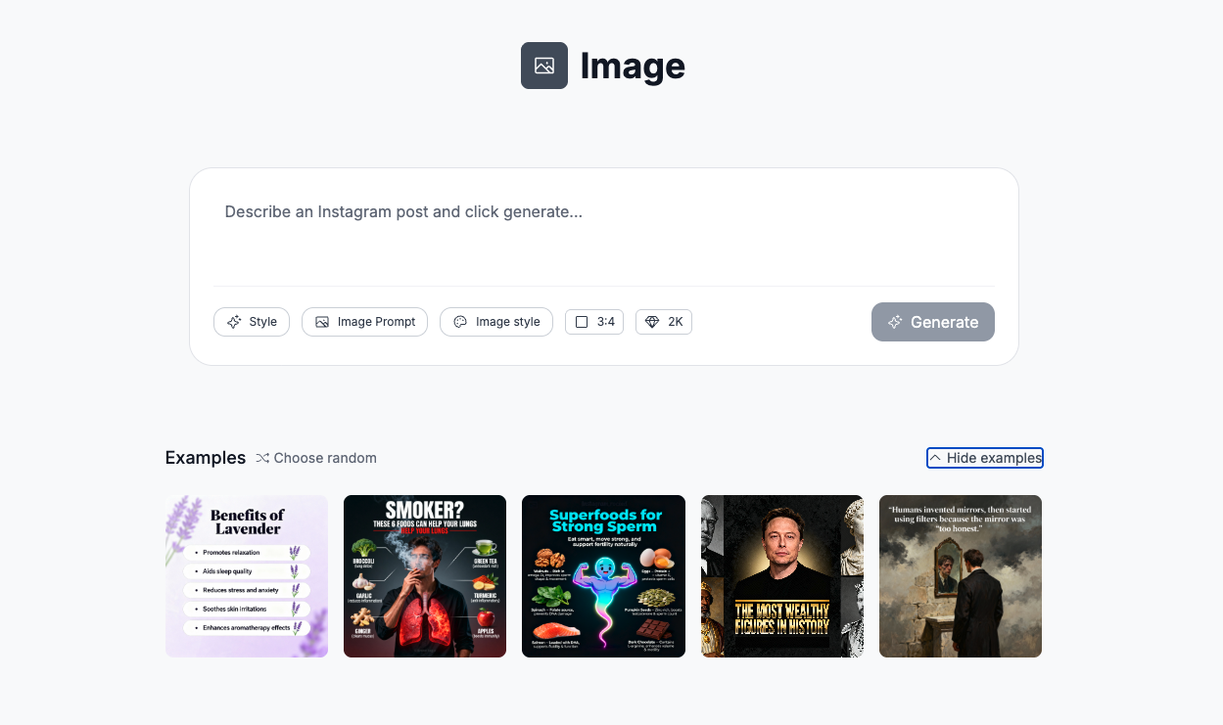Click the Choose random link
Image resolution: width=1223 pixels, height=725 pixels.
[324, 458]
